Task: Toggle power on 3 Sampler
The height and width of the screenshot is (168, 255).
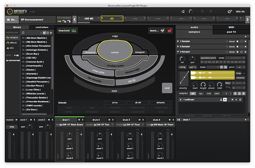Action: [x=241, y=52]
